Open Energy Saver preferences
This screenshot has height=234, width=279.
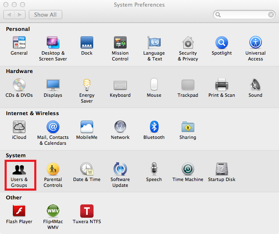point(86,85)
